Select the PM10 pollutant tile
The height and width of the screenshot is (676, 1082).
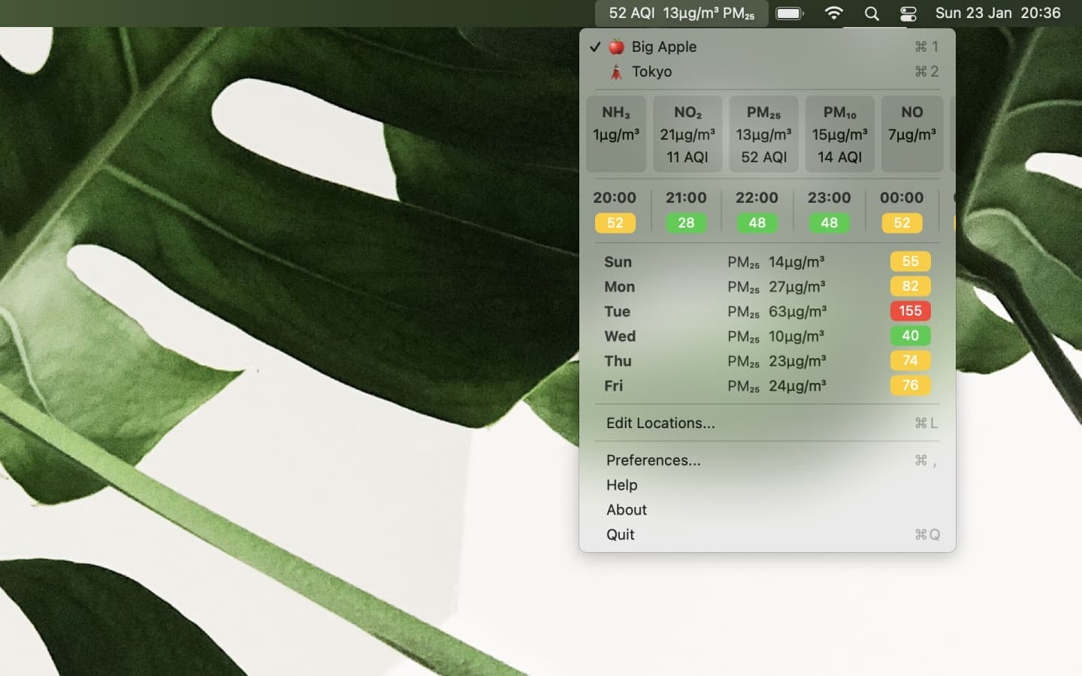(839, 134)
